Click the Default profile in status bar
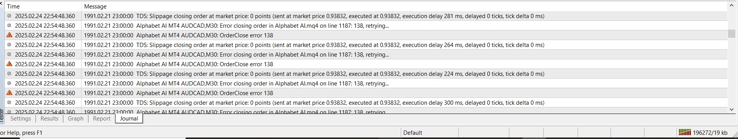The height and width of the screenshot is (139, 738). (413, 132)
